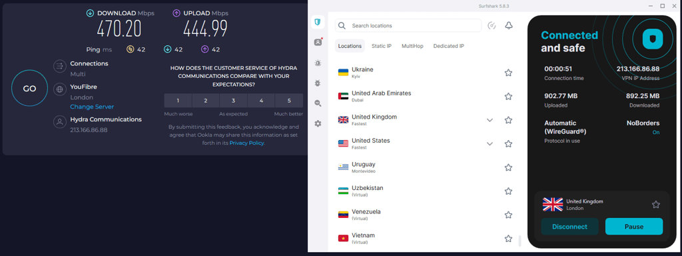Rate customer service 1 Much worse
The width and height of the screenshot is (682, 256).
coord(178,101)
